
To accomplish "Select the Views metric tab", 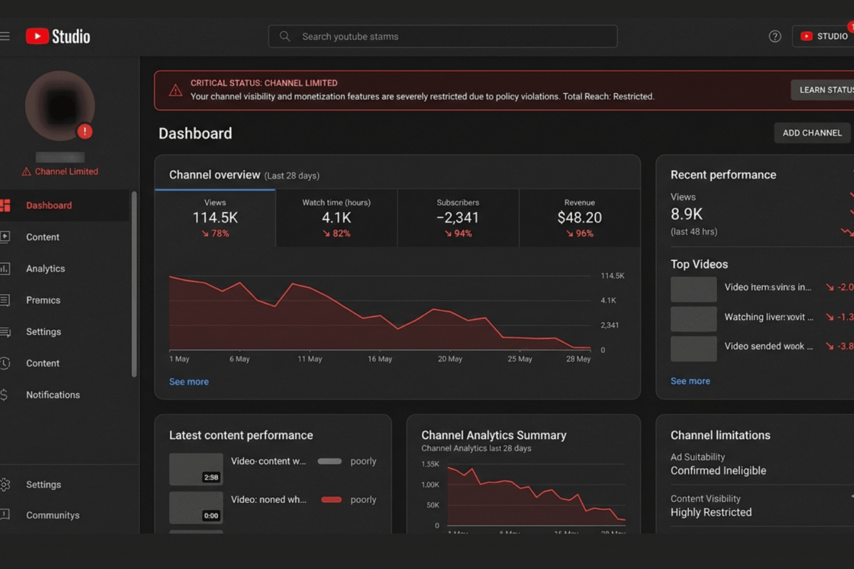I will [215, 218].
